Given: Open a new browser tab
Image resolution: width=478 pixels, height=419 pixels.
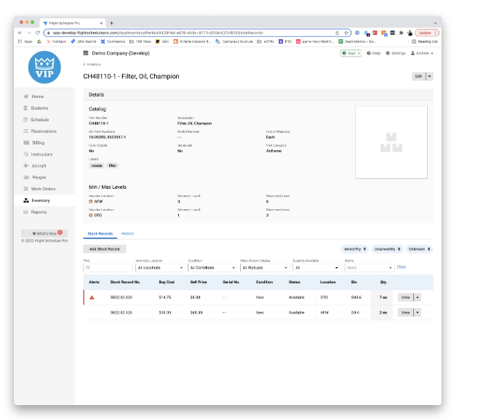Looking at the screenshot, I should coord(111,23).
